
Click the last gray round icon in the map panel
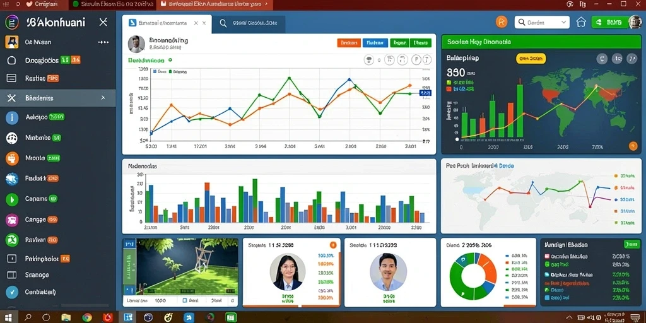click(631, 59)
